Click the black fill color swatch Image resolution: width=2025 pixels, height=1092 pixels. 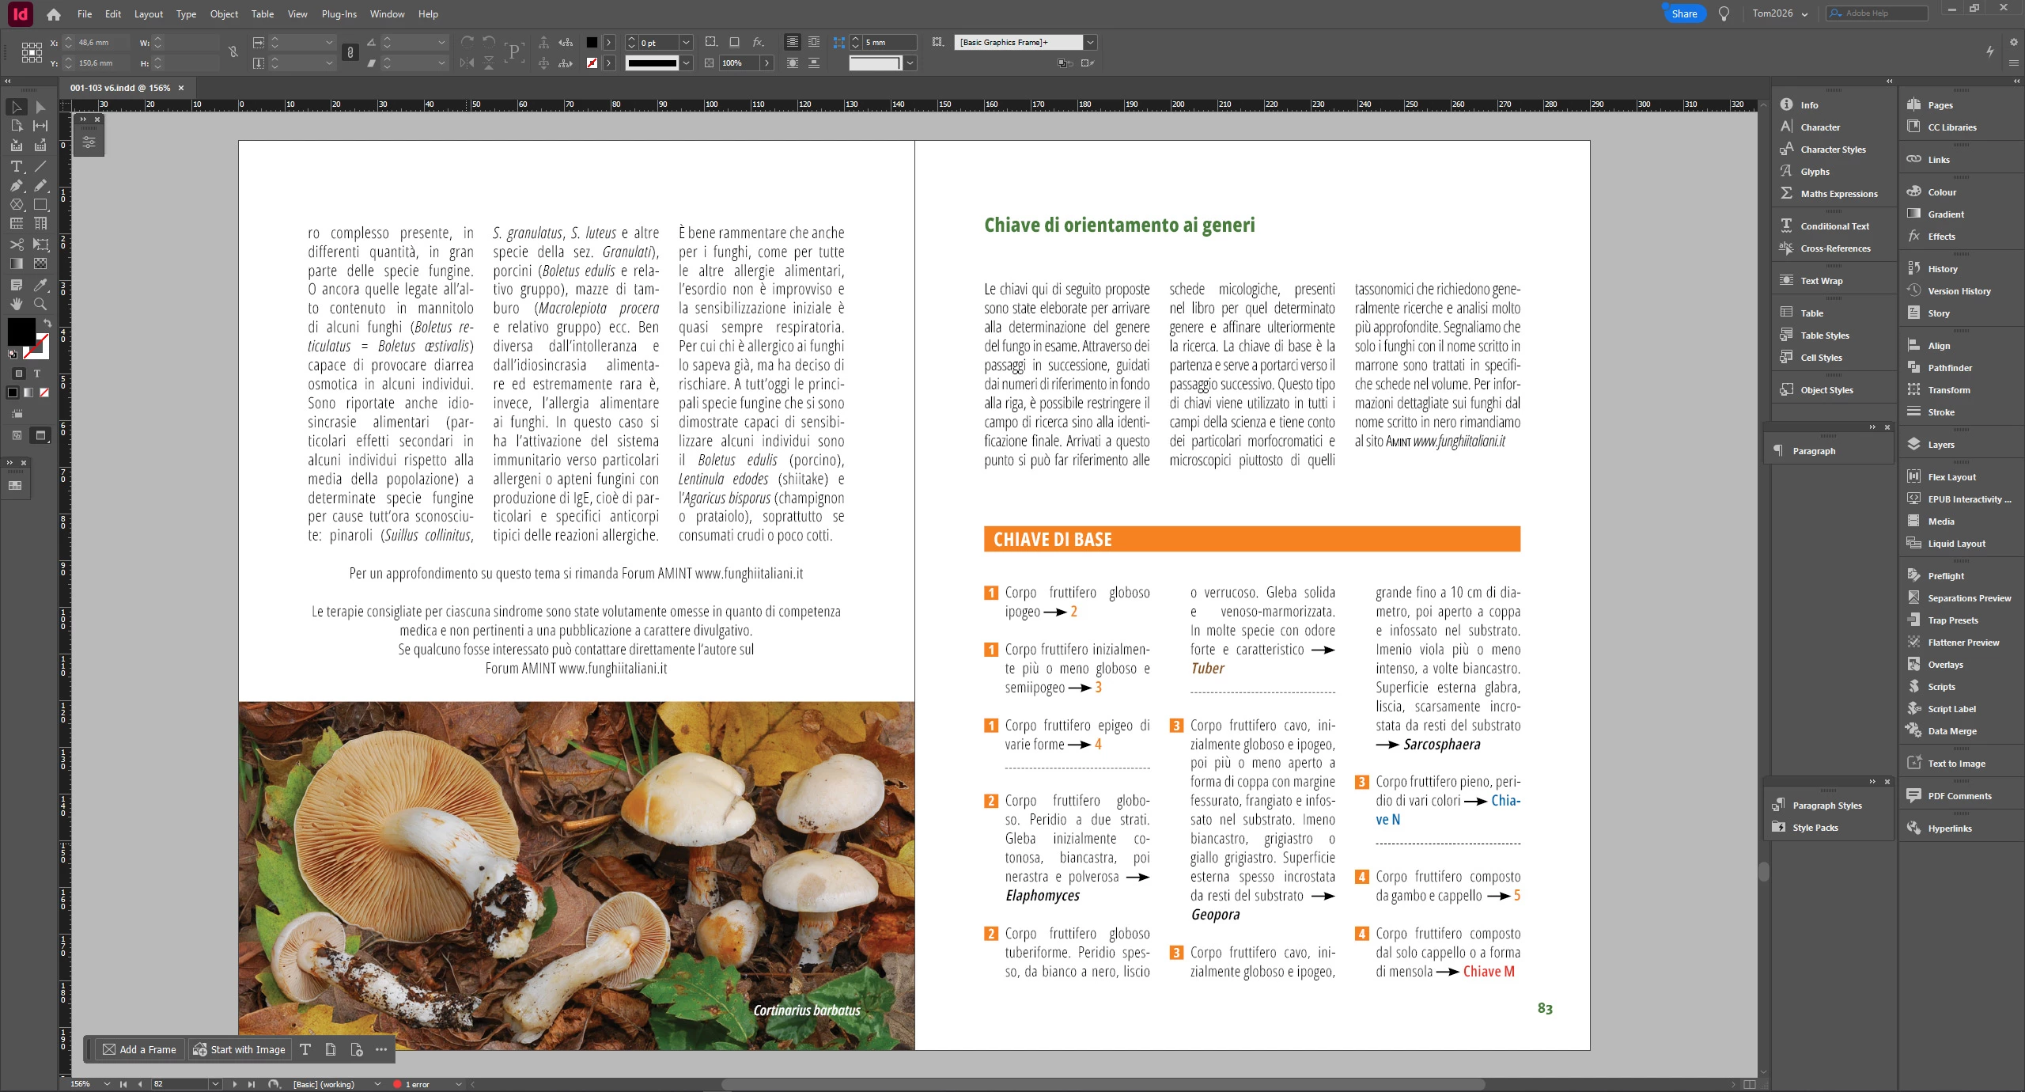coord(21,331)
